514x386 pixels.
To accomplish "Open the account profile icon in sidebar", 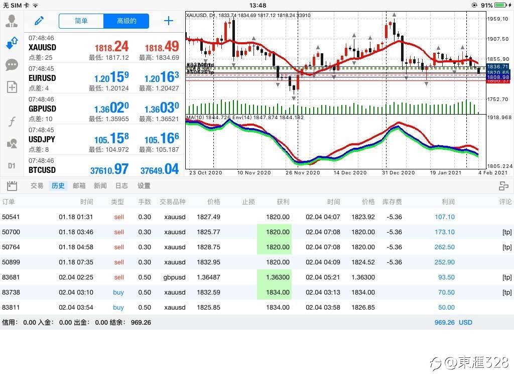I will 12,21.
